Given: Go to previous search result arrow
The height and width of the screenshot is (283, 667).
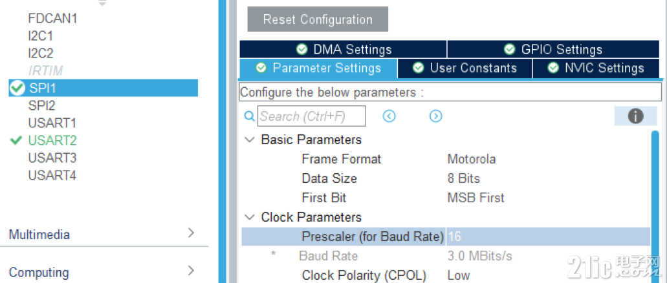Looking at the screenshot, I should pyautogui.click(x=389, y=116).
